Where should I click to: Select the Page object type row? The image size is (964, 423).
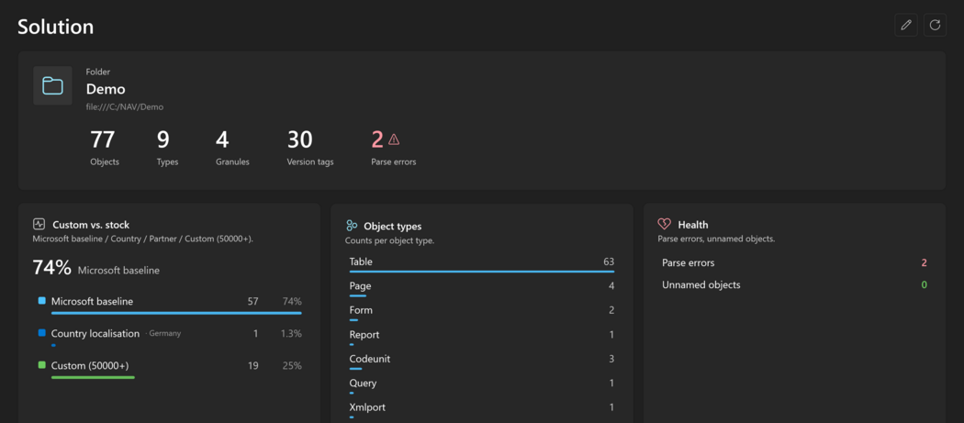point(482,288)
